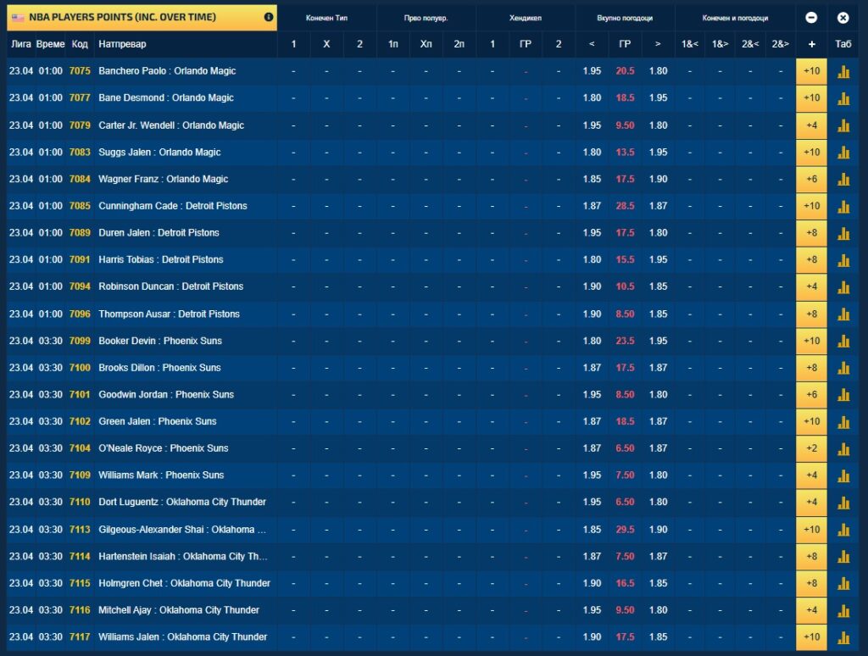This screenshot has height=656, width=868.
Task: Click the Вкупно погодоци column header
Action: (625, 18)
